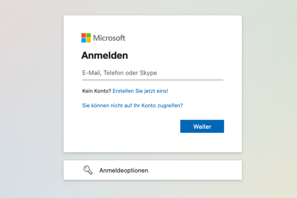Image resolution: width=297 pixels, height=198 pixels.
Task: Open the Anmeldeoptionen sign-in options
Action: click(153, 170)
